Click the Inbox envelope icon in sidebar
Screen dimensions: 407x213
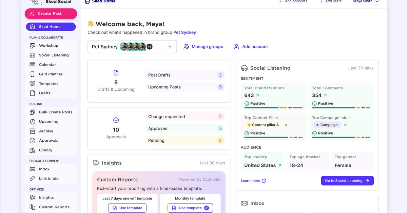point(33,169)
